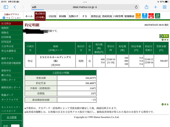The image size is (170, 127).
Task: Open the orange ヘルプ help icon
Action: pos(138,16)
